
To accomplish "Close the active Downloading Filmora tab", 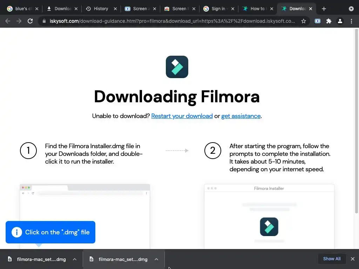I will coord(311,9).
